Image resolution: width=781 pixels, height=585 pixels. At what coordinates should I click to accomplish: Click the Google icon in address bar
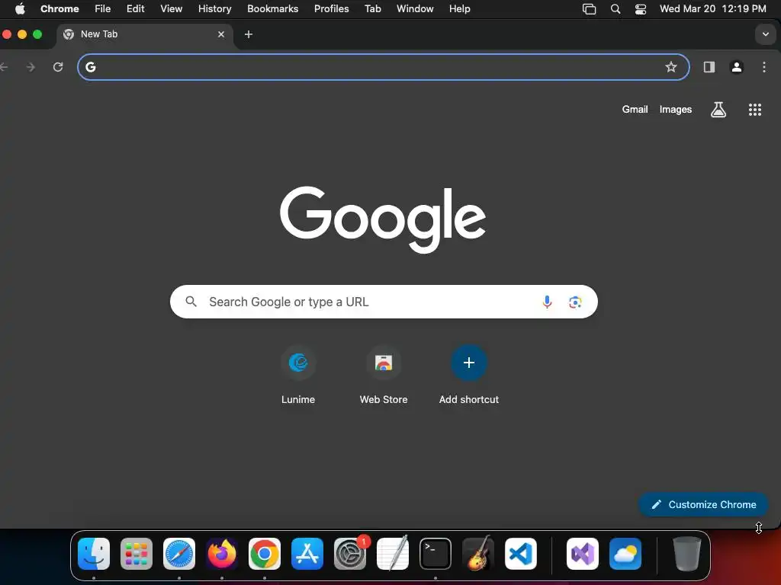[90, 67]
